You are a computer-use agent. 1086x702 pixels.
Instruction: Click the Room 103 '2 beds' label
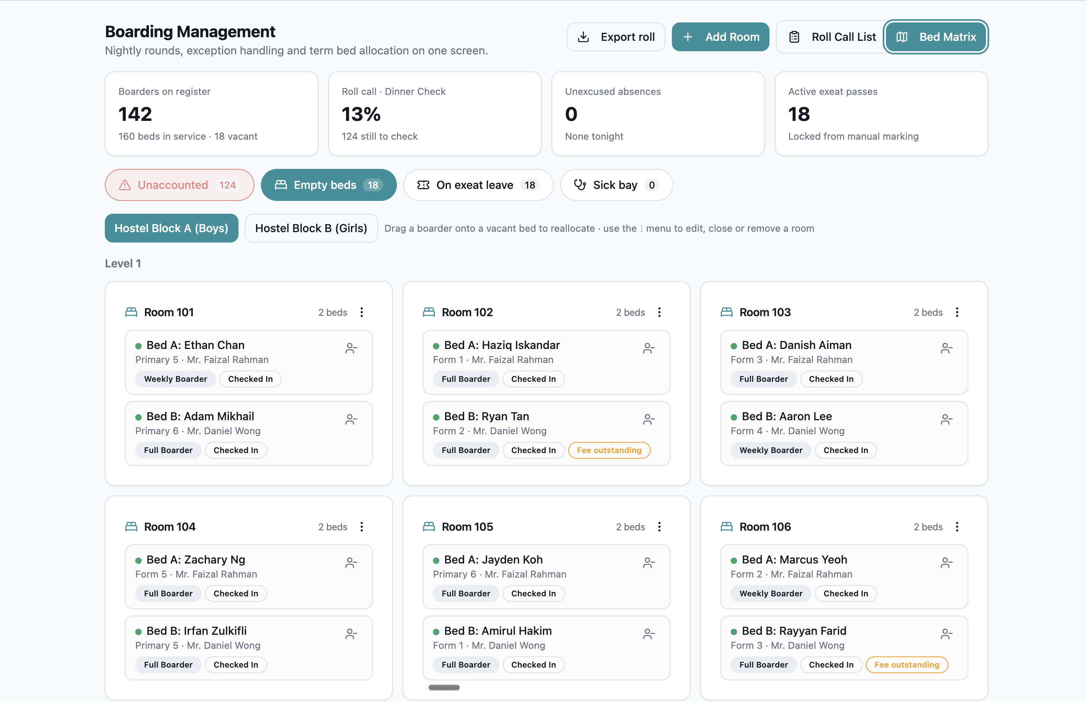pyautogui.click(x=928, y=312)
